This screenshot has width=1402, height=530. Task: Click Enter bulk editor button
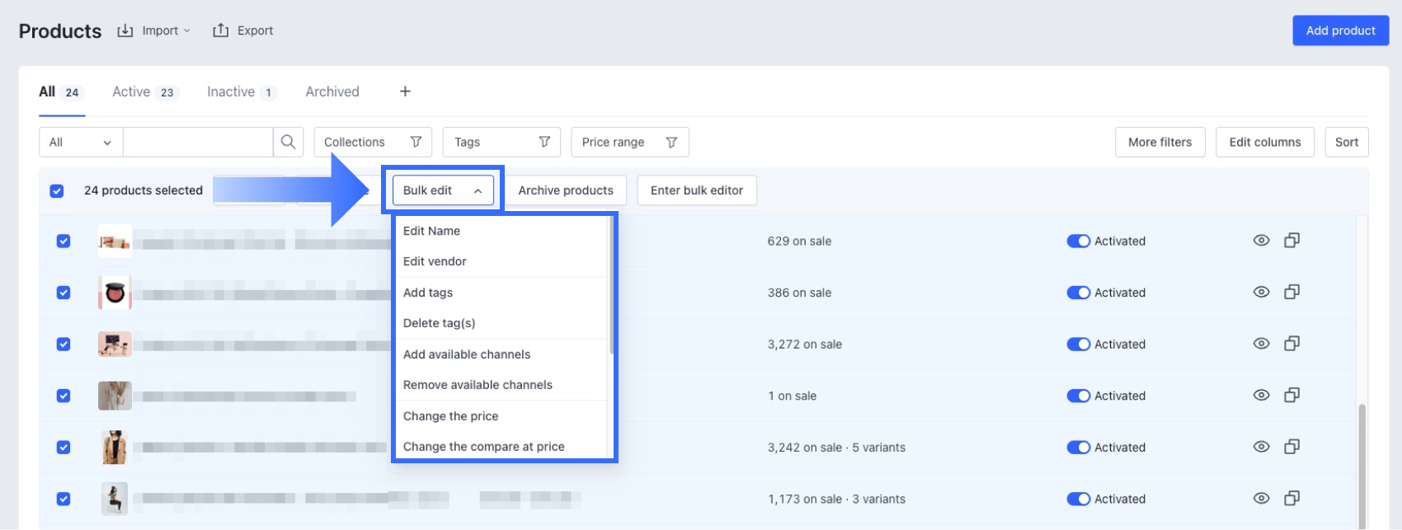pos(696,190)
